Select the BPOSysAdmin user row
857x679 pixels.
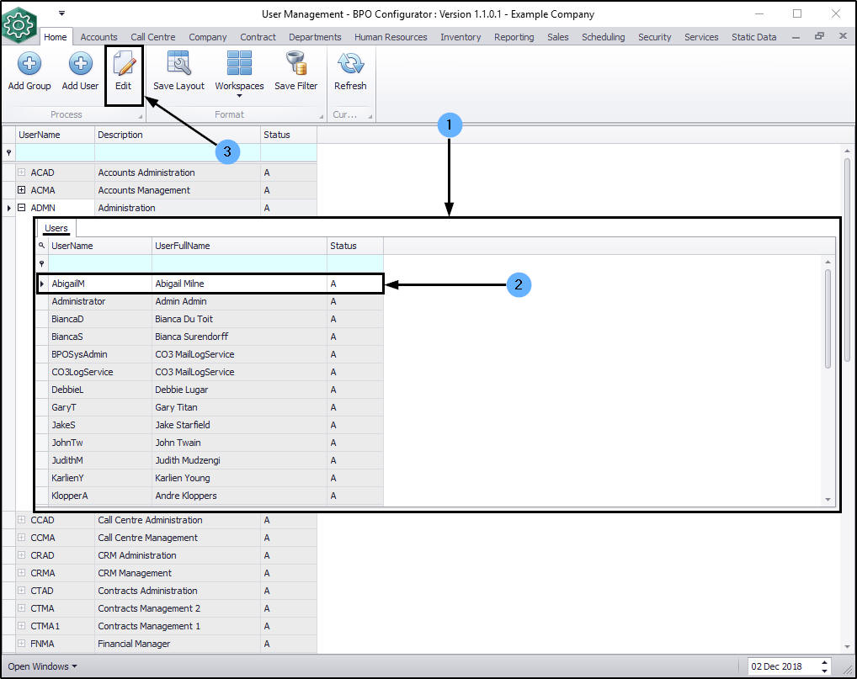pyautogui.click(x=210, y=354)
